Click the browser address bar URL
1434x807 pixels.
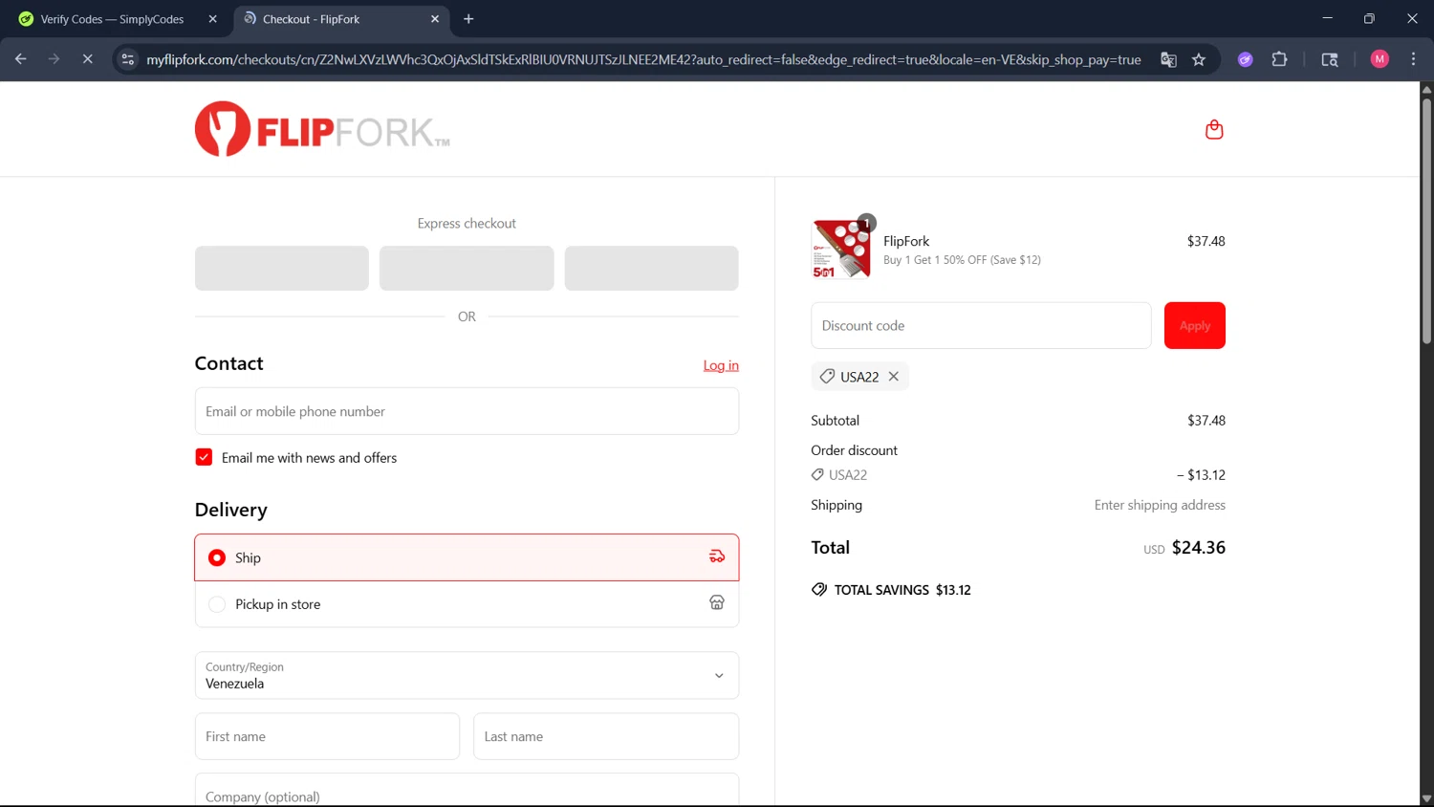pos(643,59)
